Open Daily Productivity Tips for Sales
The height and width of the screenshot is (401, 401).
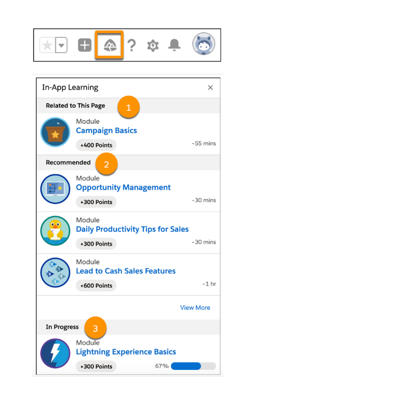click(x=132, y=229)
